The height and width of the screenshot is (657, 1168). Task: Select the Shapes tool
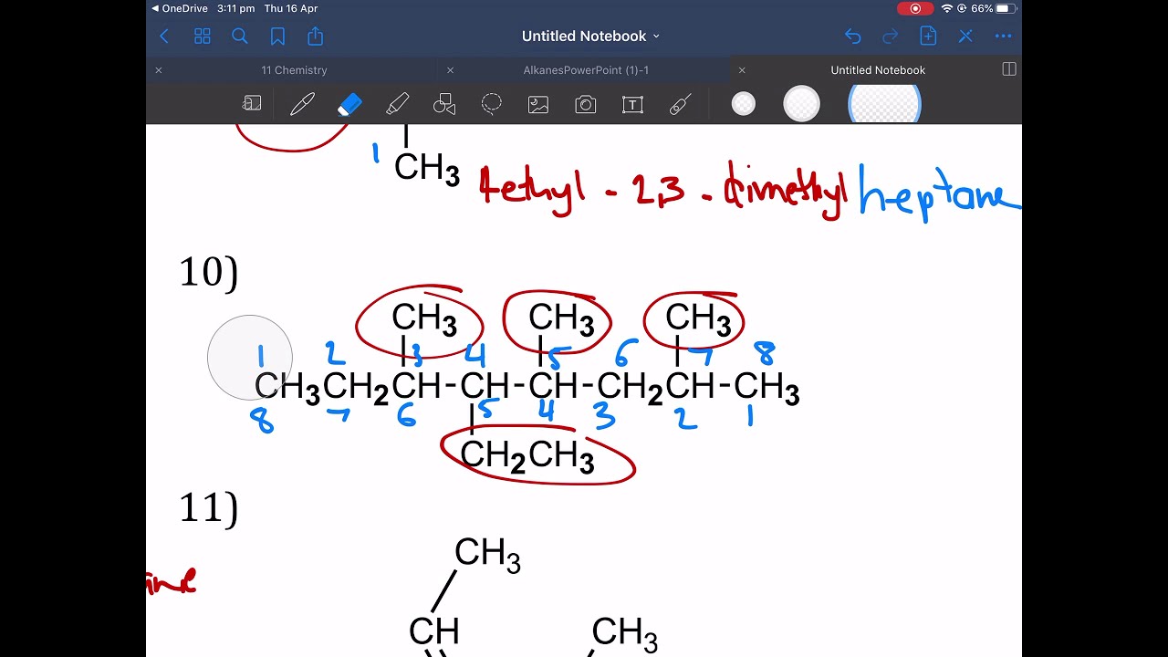[x=444, y=104]
